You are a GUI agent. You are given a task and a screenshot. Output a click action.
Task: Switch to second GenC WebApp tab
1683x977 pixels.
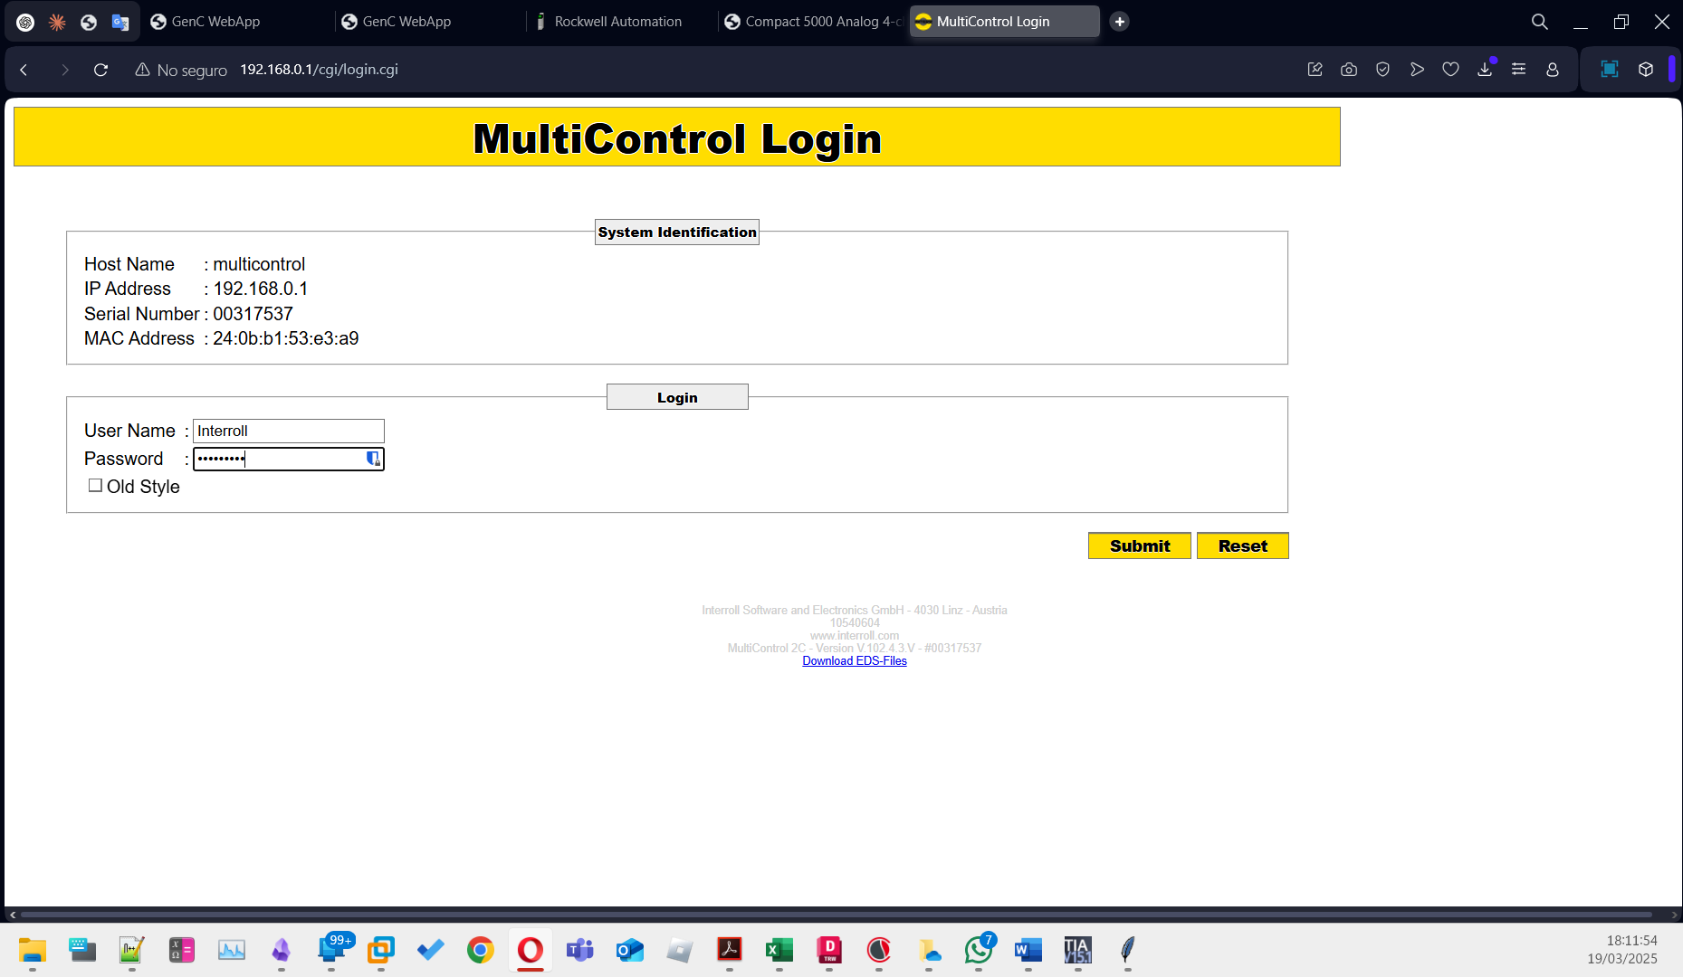coord(426,22)
